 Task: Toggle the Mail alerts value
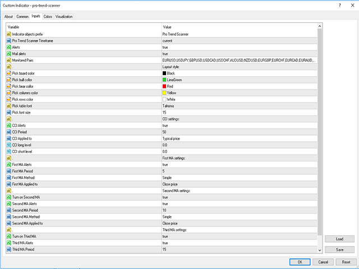click(165, 54)
